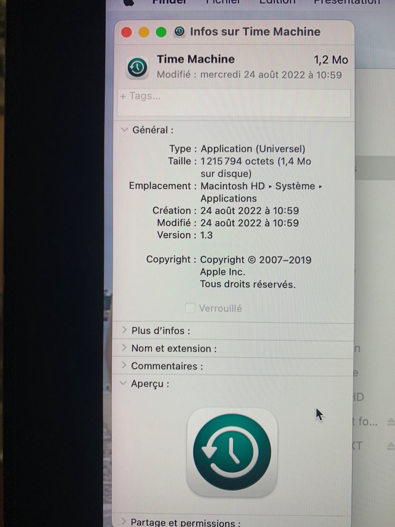Click the 'Version :' field label
Viewport: 395px width, 527px height.
click(x=177, y=235)
